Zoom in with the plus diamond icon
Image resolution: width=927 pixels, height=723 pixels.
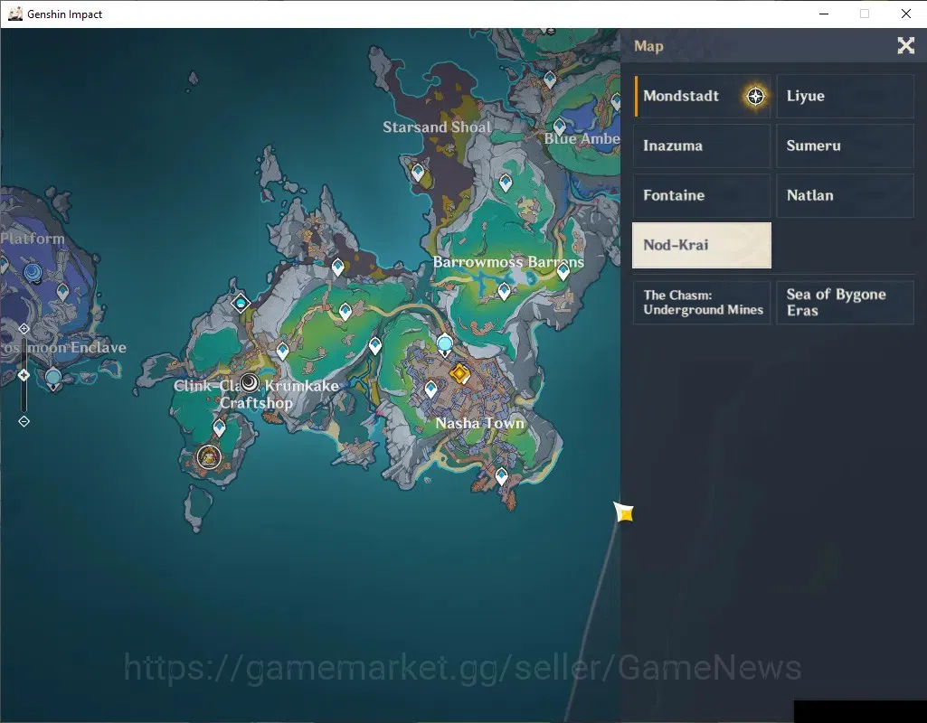(24, 328)
